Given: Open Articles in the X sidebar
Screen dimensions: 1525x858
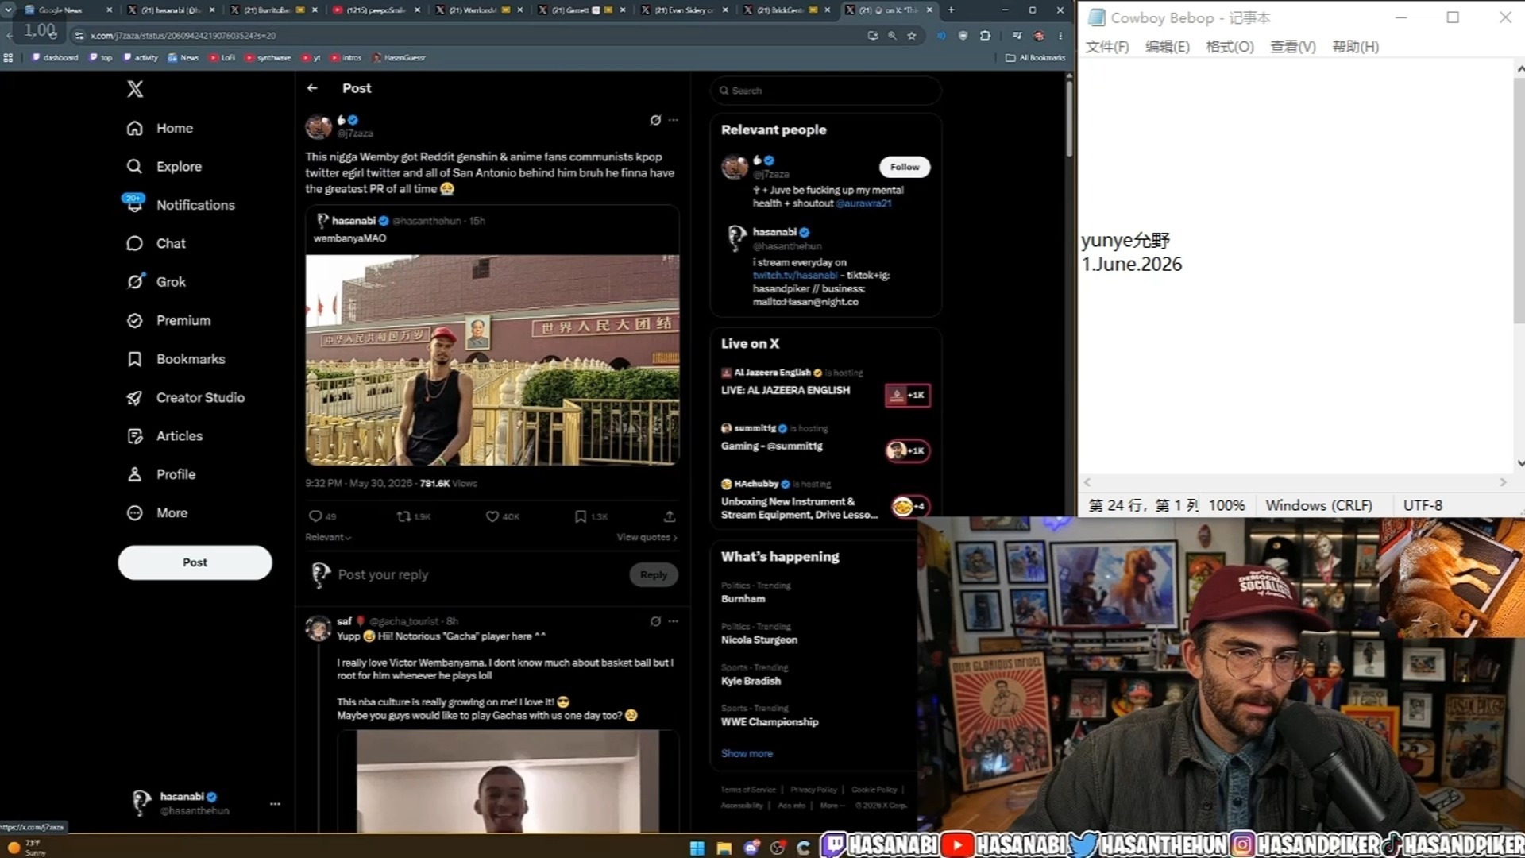Looking at the screenshot, I should pos(164,435).
